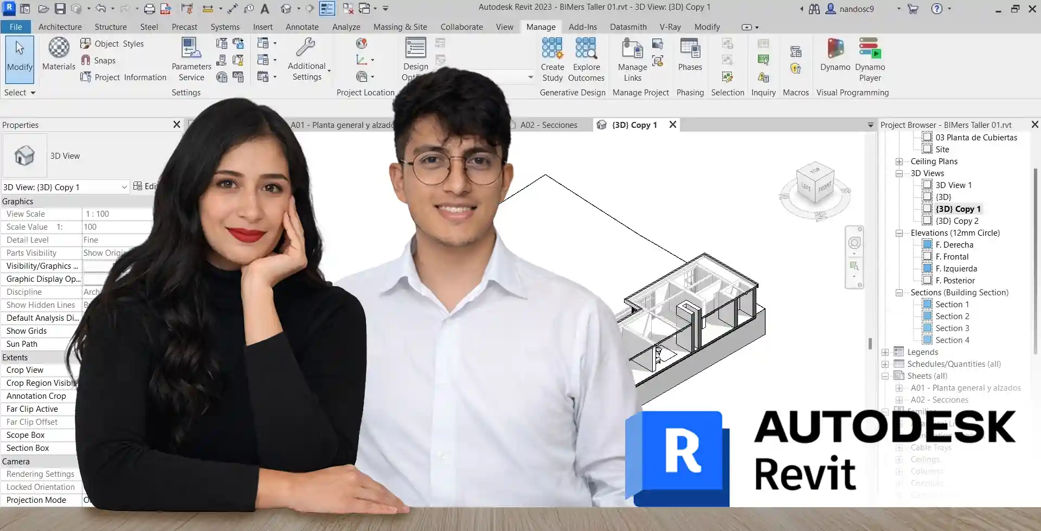Select Section 3 in Project Browser
The height and width of the screenshot is (531, 1041).
click(x=952, y=328)
